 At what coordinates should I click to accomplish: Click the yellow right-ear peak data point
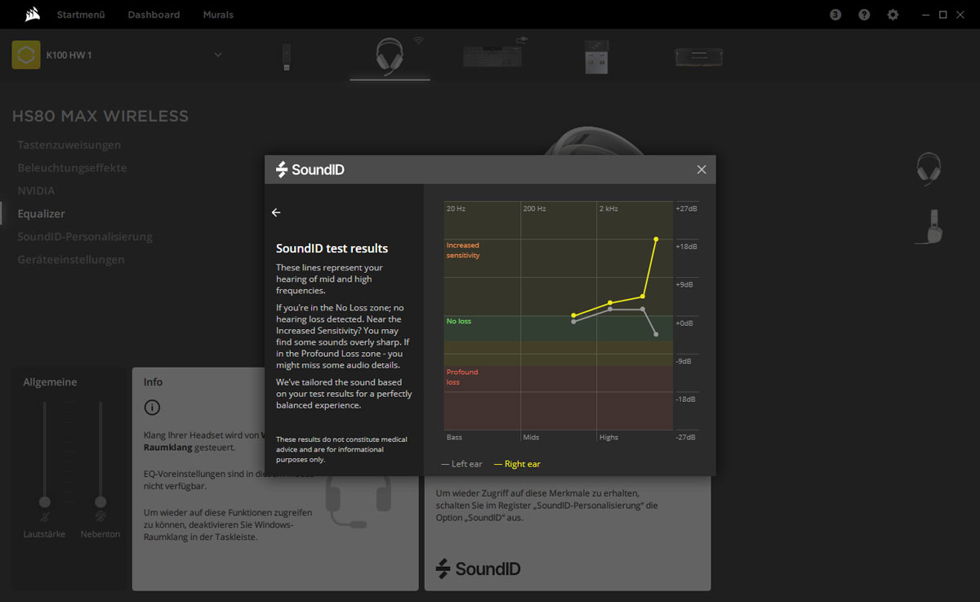[x=656, y=239]
